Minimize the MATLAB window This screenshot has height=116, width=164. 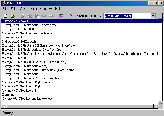151,3
